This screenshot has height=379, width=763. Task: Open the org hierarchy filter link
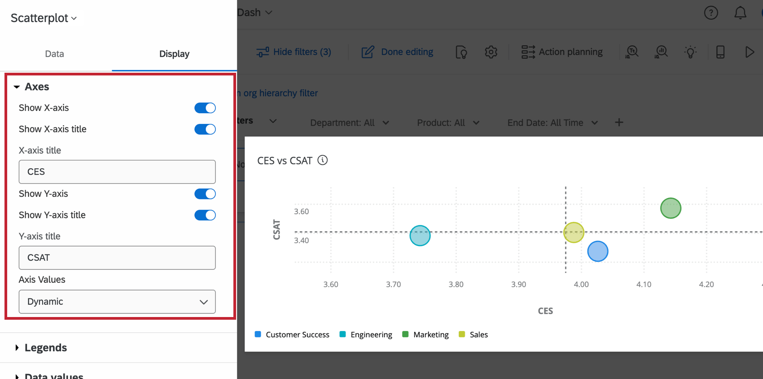tap(277, 93)
